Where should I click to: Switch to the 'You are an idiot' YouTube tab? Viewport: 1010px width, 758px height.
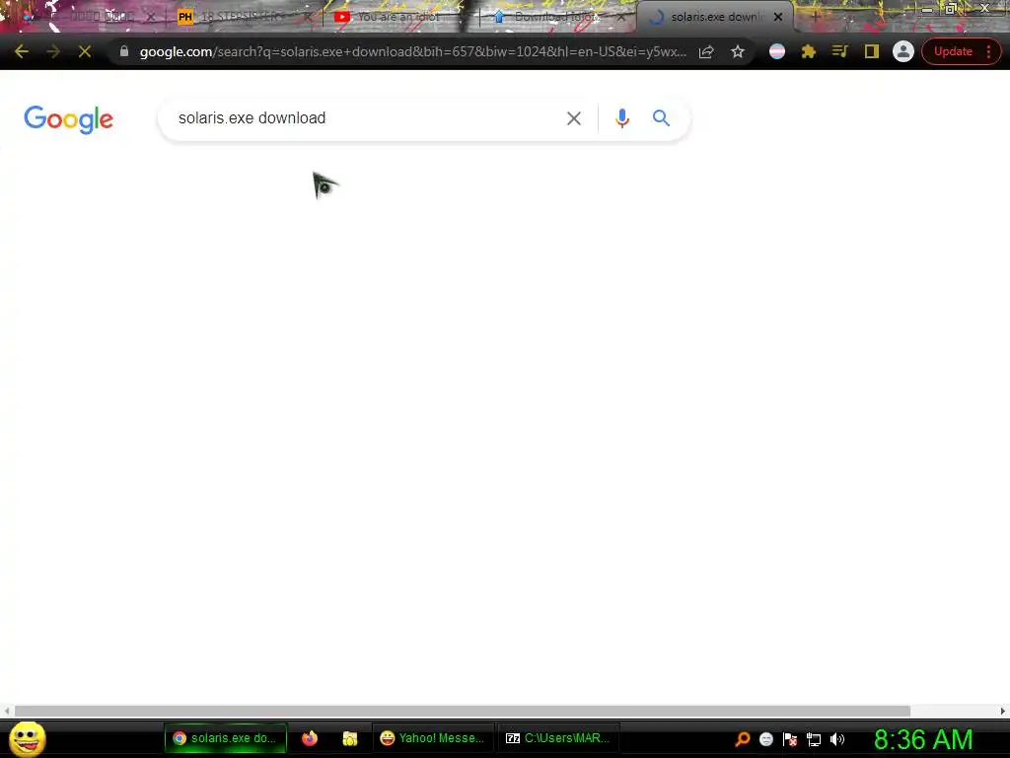point(398,17)
